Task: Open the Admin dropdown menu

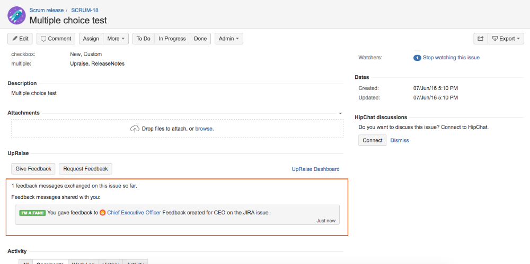Action: pos(229,39)
